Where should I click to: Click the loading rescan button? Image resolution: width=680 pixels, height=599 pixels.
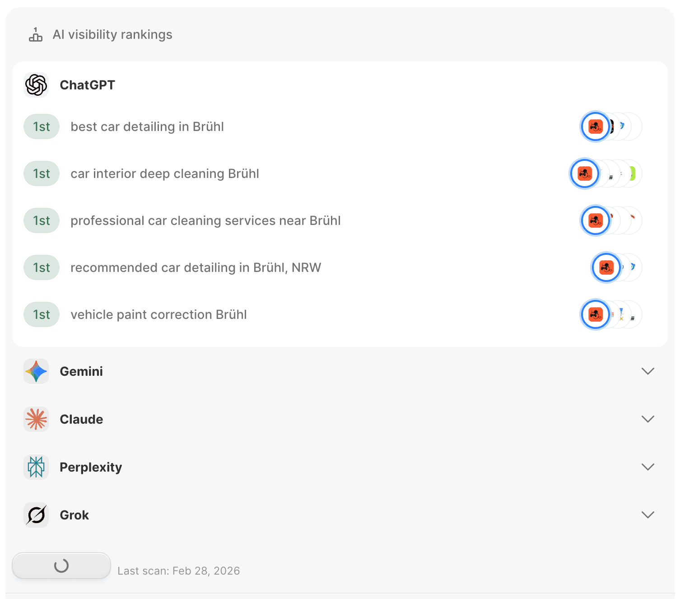pyautogui.click(x=61, y=566)
